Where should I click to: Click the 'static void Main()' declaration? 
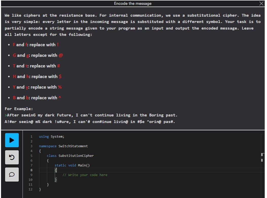72,165
